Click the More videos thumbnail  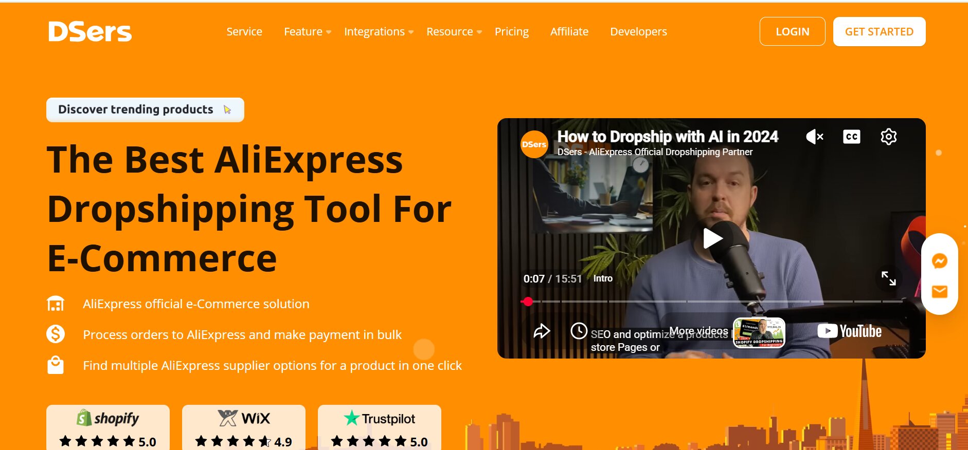point(759,333)
